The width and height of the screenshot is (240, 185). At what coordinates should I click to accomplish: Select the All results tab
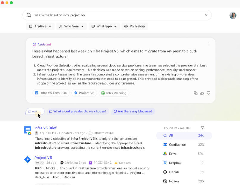[x=184, y=135]
